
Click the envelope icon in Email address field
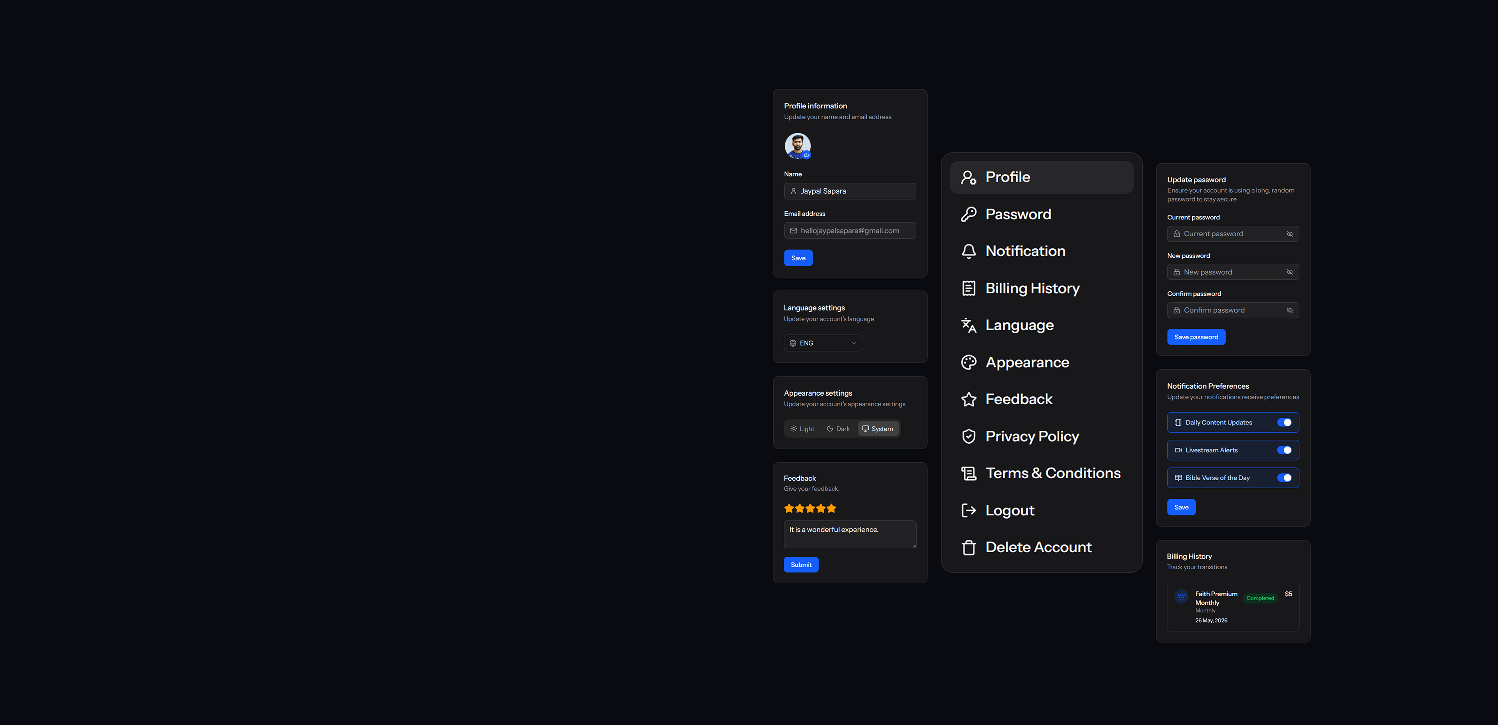[793, 231]
